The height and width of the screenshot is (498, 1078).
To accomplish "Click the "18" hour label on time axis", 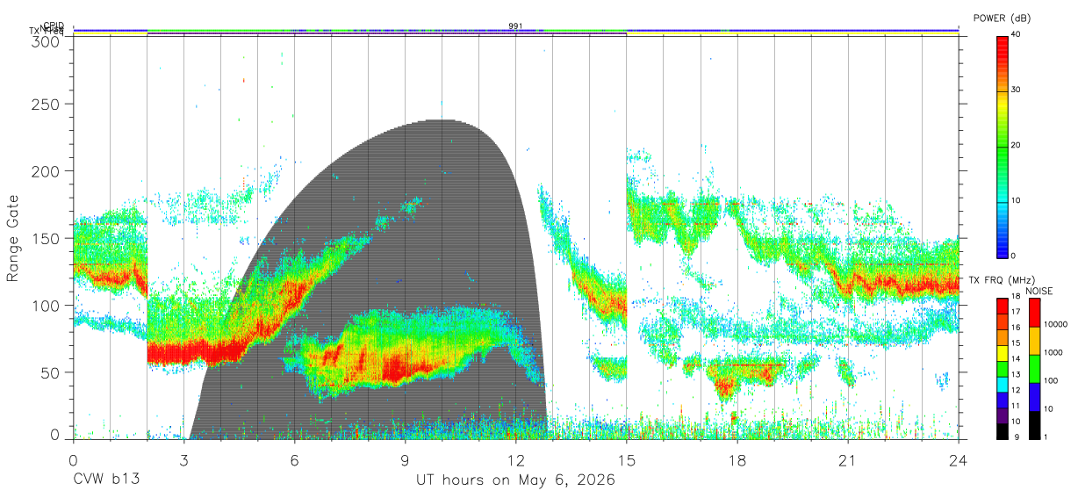I will pos(737,459).
